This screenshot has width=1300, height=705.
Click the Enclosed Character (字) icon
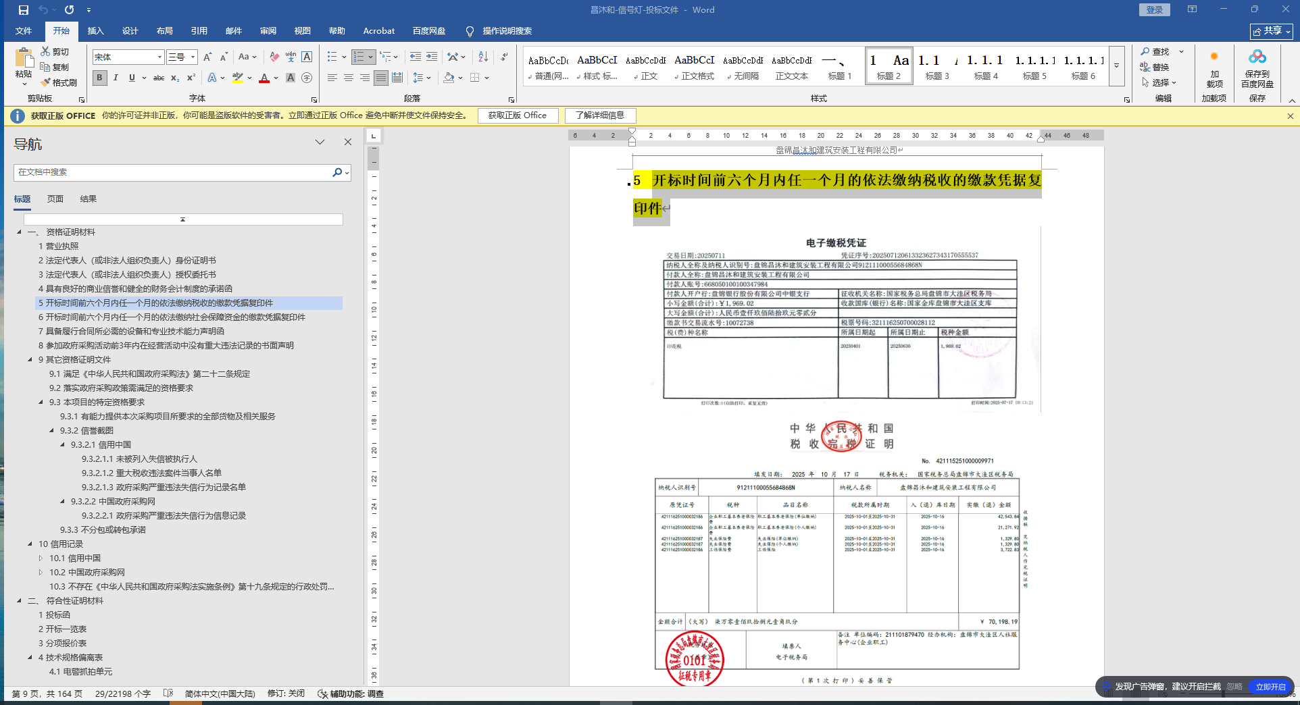point(307,78)
